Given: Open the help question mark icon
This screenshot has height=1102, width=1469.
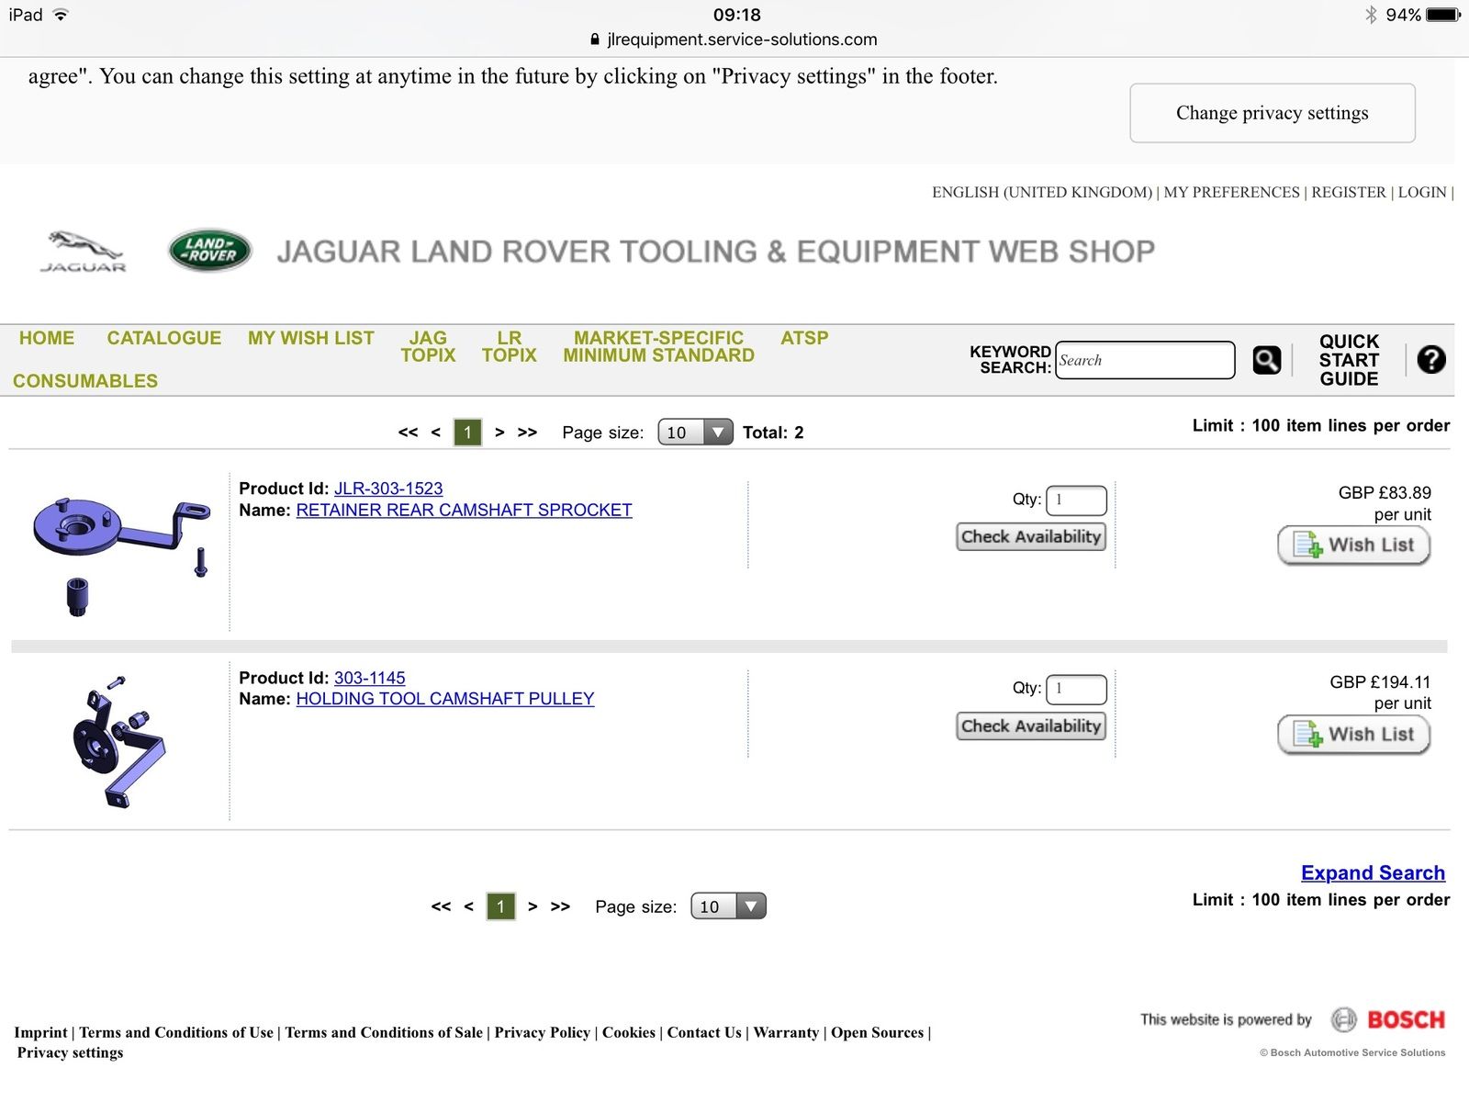Looking at the screenshot, I should 1430,359.
